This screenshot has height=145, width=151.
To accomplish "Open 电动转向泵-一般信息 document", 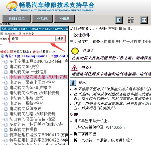I will pyautogui.click(x=28, y=72).
